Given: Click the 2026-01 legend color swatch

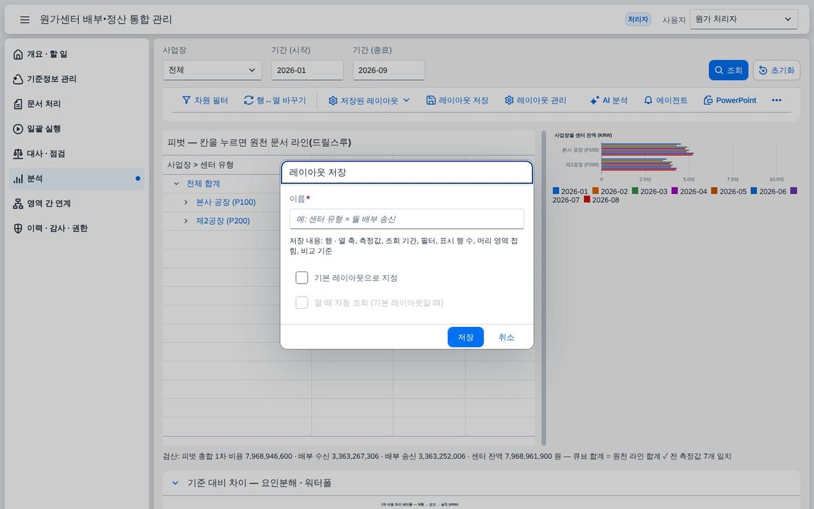Looking at the screenshot, I should (556, 191).
